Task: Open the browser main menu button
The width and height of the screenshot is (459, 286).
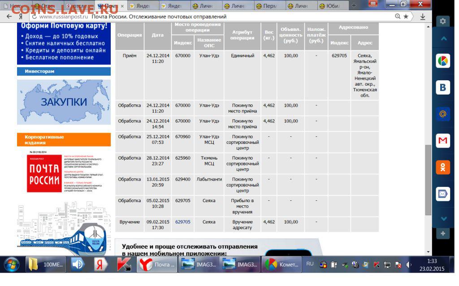Action: pyautogui.click(x=373, y=4)
